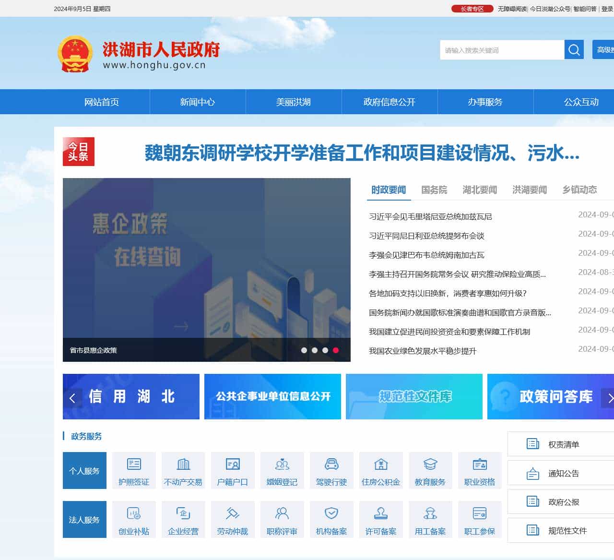The width and height of the screenshot is (614, 560).
Task: Select the 劳动仲裁 service icon
Action: 233,519
